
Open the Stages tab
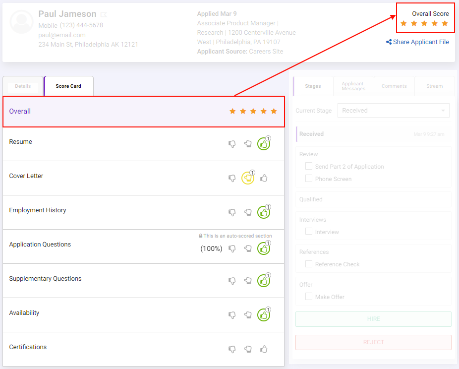point(313,86)
